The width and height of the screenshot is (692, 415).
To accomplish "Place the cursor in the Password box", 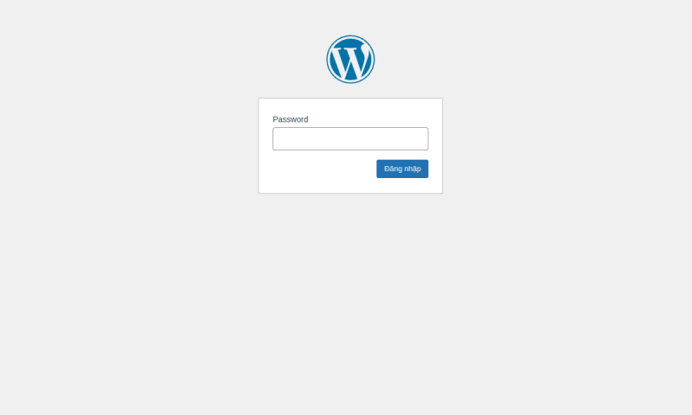I will 350,138.
